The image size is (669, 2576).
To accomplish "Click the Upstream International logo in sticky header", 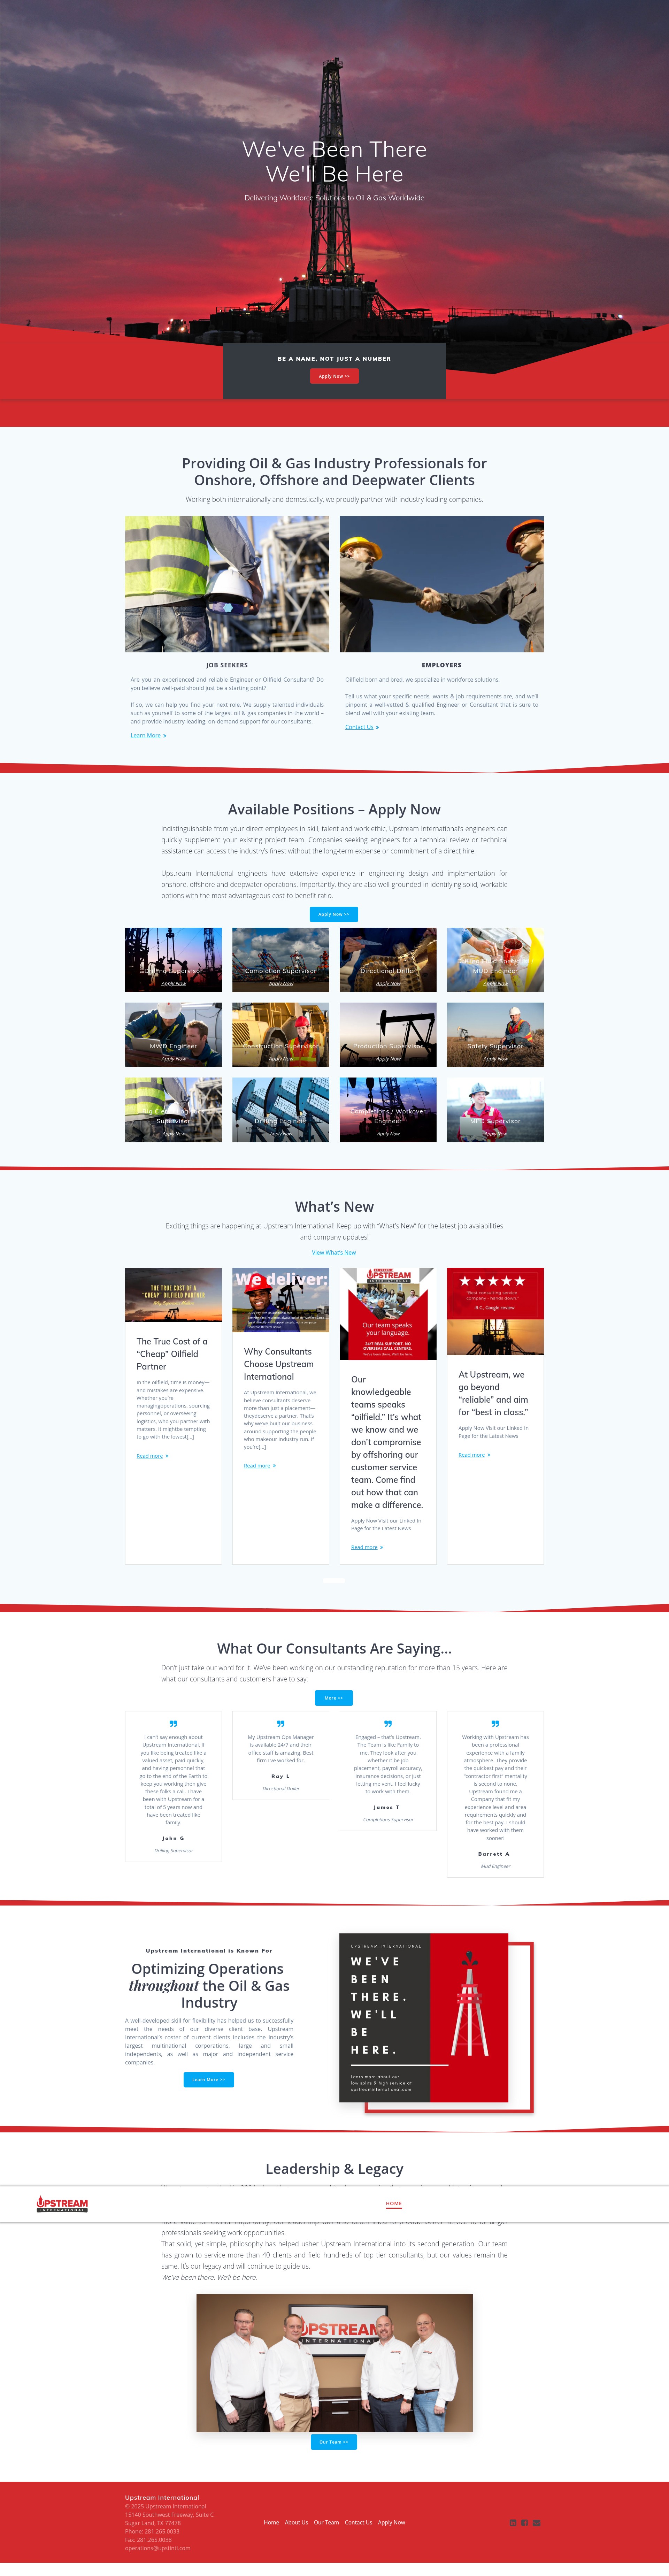I will pos(62,2204).
